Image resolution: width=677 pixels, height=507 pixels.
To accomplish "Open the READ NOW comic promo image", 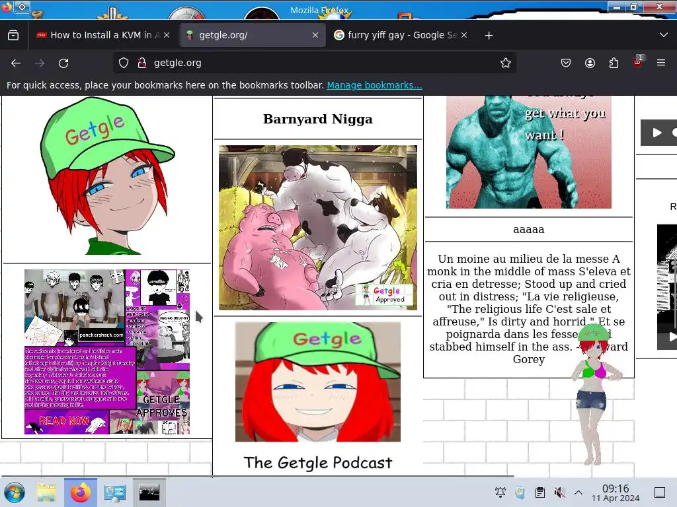I will point(107,352).
